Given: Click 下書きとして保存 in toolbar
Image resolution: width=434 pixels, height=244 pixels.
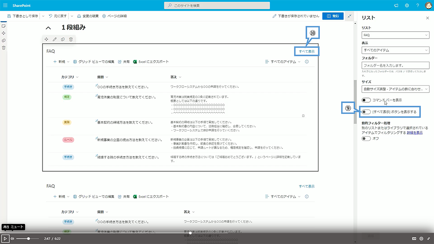Looking at the screenshot, I should 23,16.
